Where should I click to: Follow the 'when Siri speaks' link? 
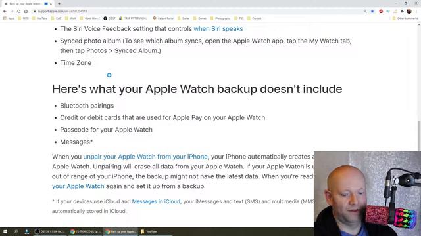pyautogui.click(x=218, y=29)
